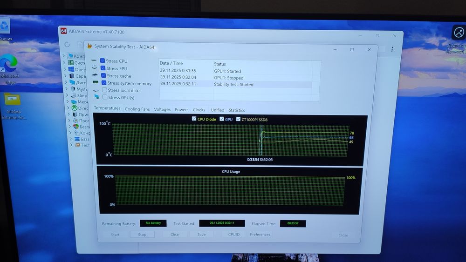466x262 pixels.
Task: Switch to the Temperatures tab
Action: [107, 108]
